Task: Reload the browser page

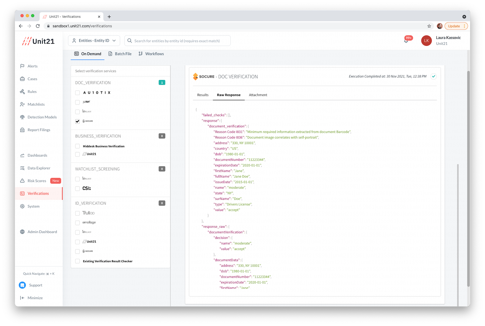Action: 38,26
